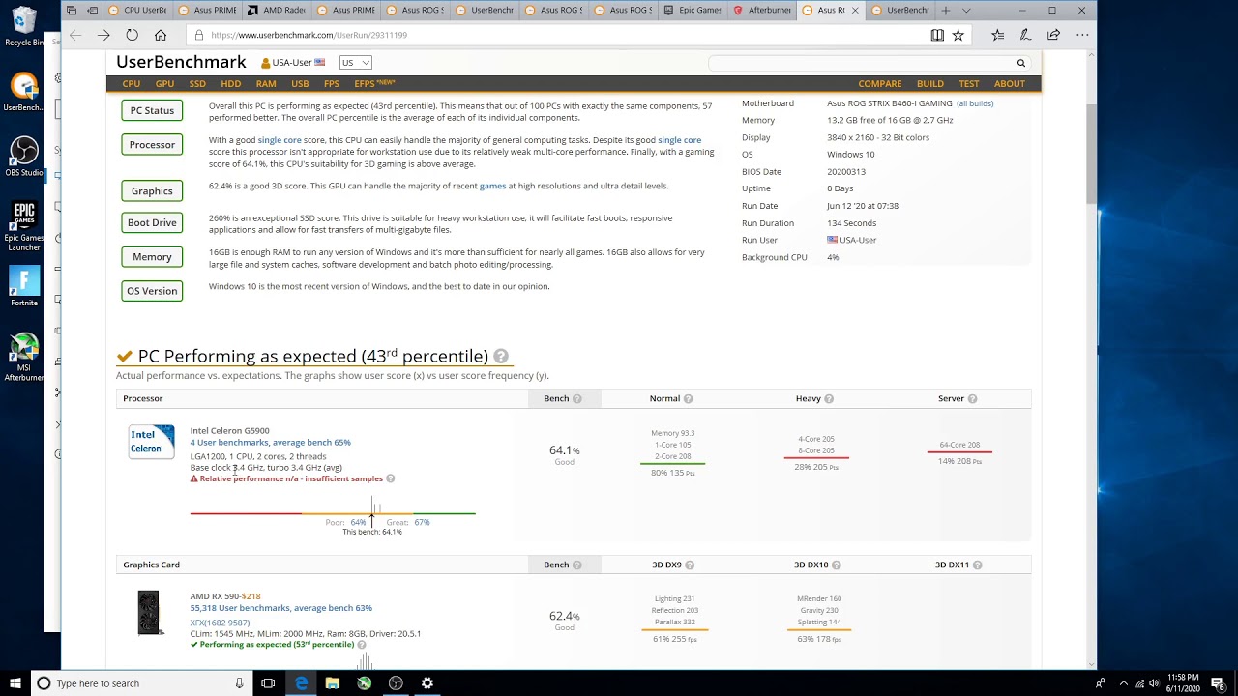
Task: Switch to the Afterburner tab
Action: coord(762,10)
